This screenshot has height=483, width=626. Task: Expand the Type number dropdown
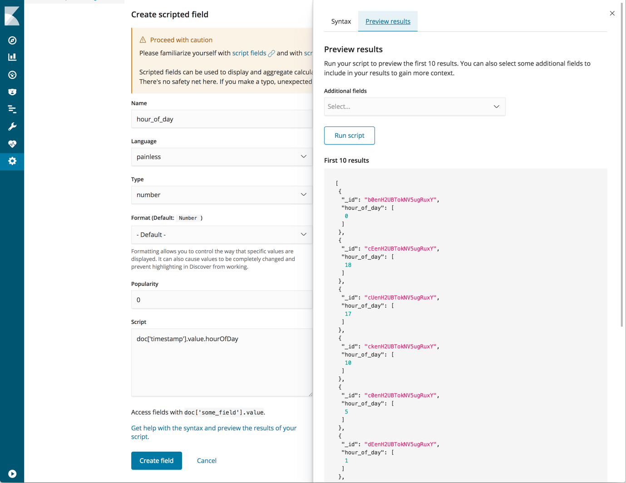coord(222,195)
